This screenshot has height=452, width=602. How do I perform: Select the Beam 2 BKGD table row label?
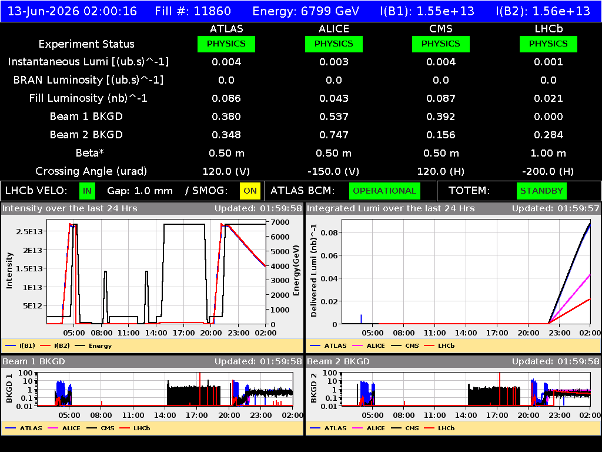pyautogui.click(x=86, y=135)
